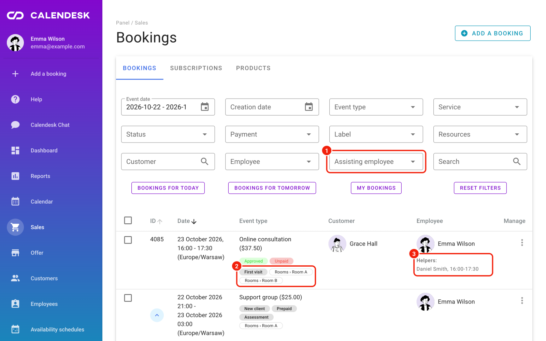Image resolution: width=546 pixels, height=341 pixels.
Task: Click the Reset Filters button
Action: (480, 188)
